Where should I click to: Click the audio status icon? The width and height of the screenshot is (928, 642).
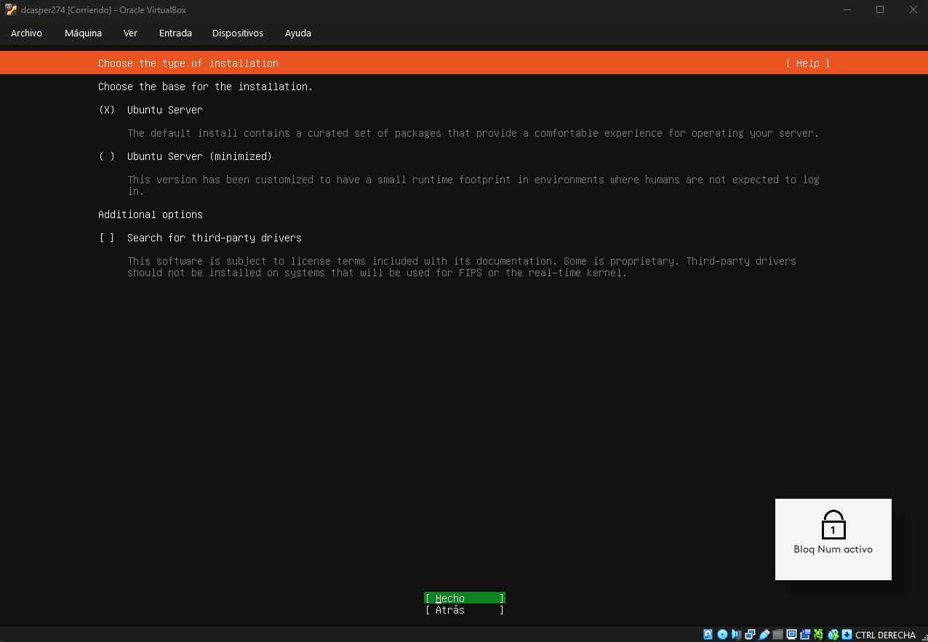(x=736, y=635)
